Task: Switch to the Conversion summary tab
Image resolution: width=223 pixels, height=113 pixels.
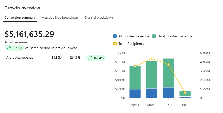Action: coord(20,18)
